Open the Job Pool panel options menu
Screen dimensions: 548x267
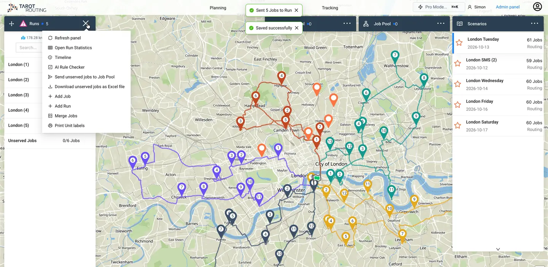(441, 24)
